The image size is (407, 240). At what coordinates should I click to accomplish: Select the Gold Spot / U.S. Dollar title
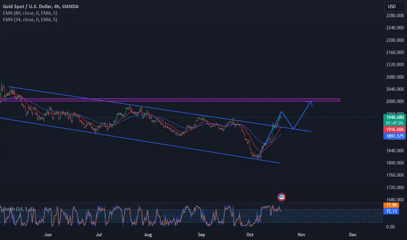[x=41, y=7]
